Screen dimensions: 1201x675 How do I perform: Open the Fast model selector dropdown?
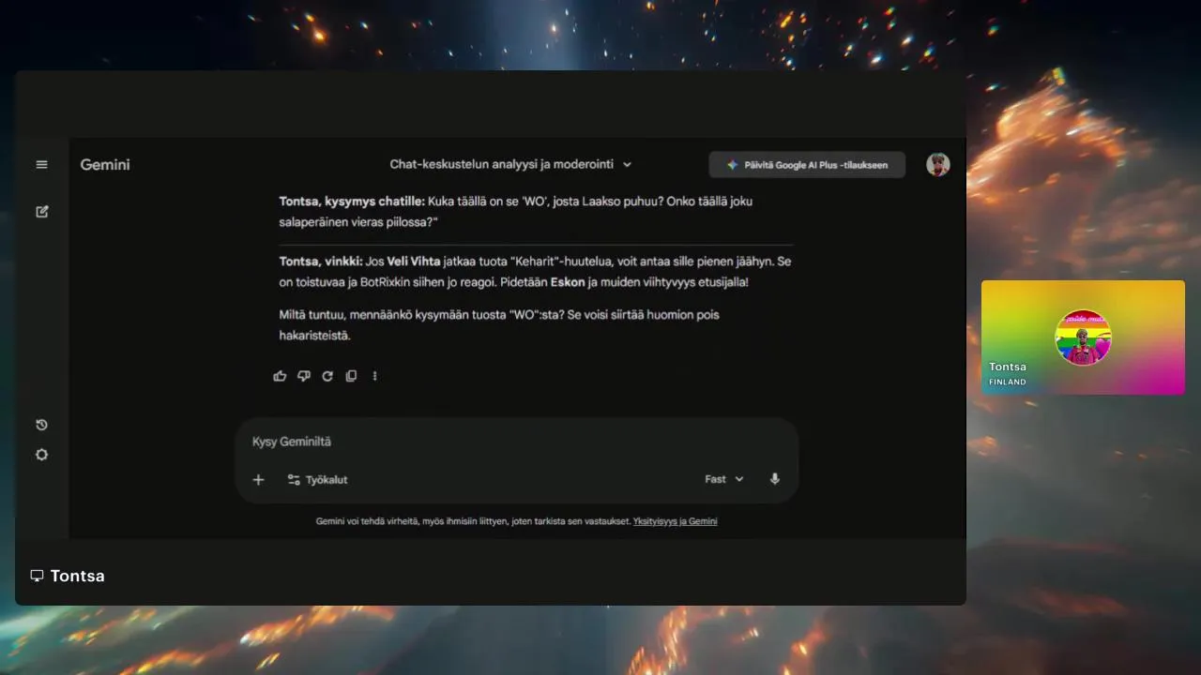coord(724,479)
